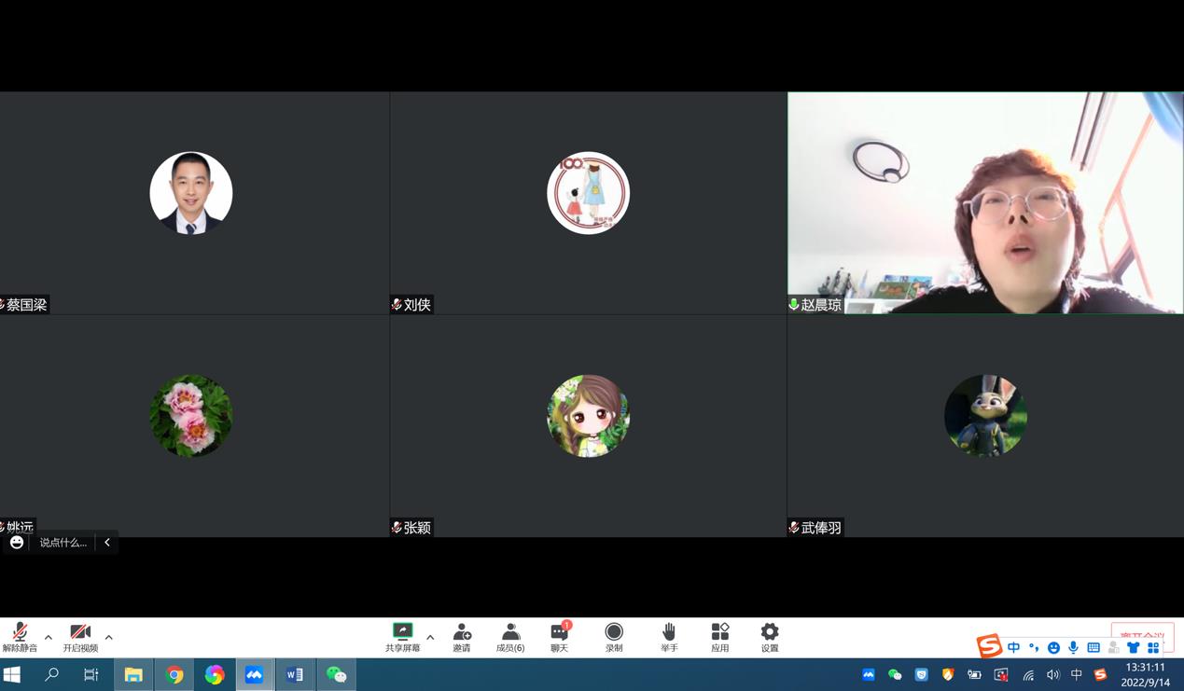Image resolution: width=1184 pixels, height=691 pixels.
Task: Click the 赵晨琼 name label
Action: click(821, 305)
